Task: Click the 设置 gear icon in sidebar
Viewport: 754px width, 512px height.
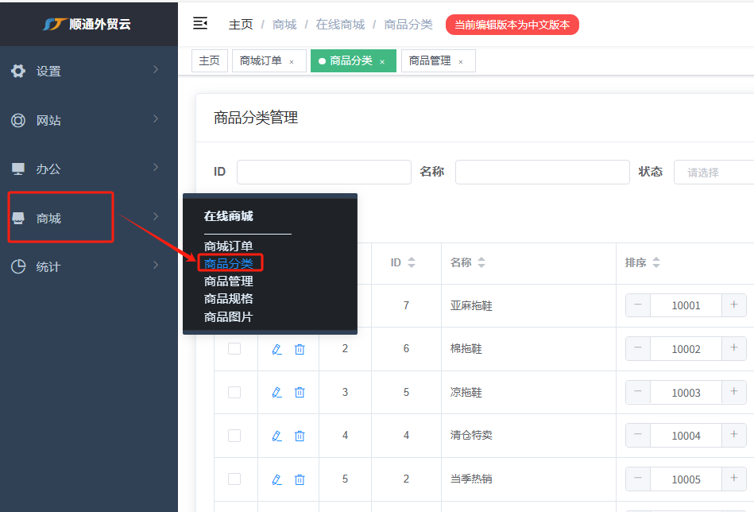Action: (18, 71)
